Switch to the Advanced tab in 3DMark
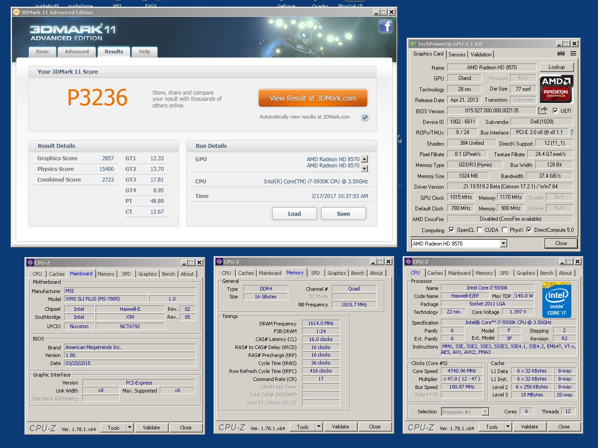The height and width of the screenshot is (448, 598). pos(77,52)
